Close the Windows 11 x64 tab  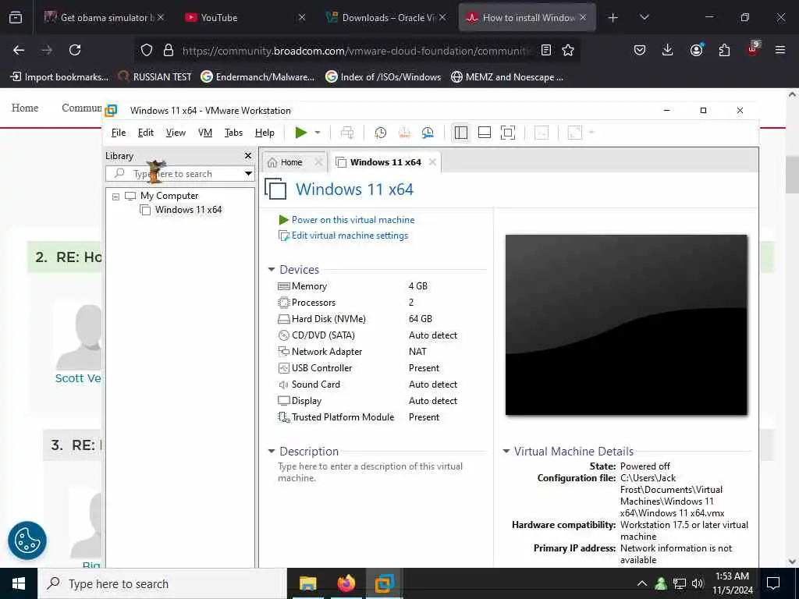coord(432,162)
